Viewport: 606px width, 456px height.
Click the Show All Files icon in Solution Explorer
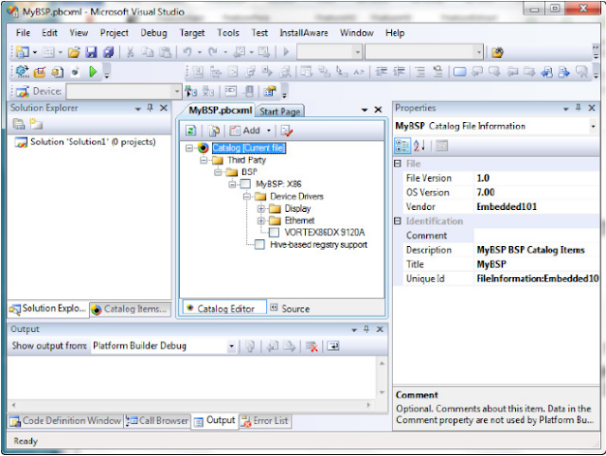pyautogui.click(x=36, y=124)
